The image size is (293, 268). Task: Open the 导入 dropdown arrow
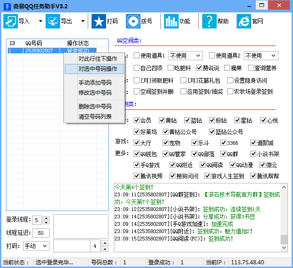40,21
